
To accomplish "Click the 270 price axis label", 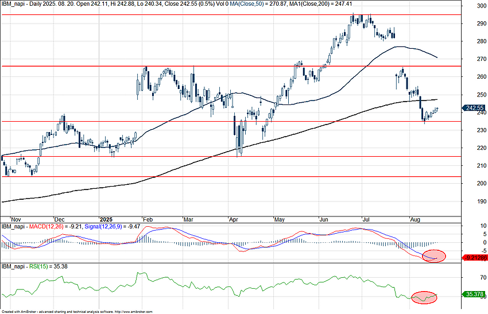I will 482,59.
